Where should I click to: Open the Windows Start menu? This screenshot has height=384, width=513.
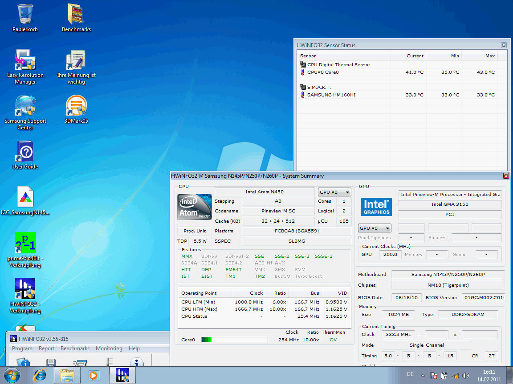click(x=12, y=376)
